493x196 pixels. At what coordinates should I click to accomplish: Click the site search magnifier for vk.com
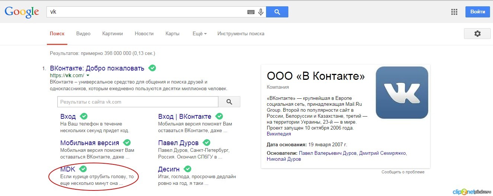(229, 102)
